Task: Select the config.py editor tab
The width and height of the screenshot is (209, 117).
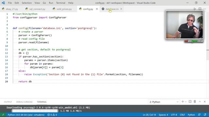Action: tap(88, 9)
